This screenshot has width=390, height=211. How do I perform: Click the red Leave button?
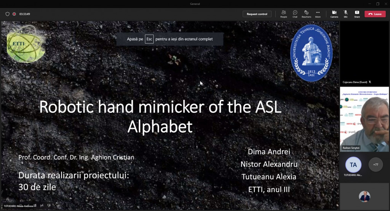375,14
